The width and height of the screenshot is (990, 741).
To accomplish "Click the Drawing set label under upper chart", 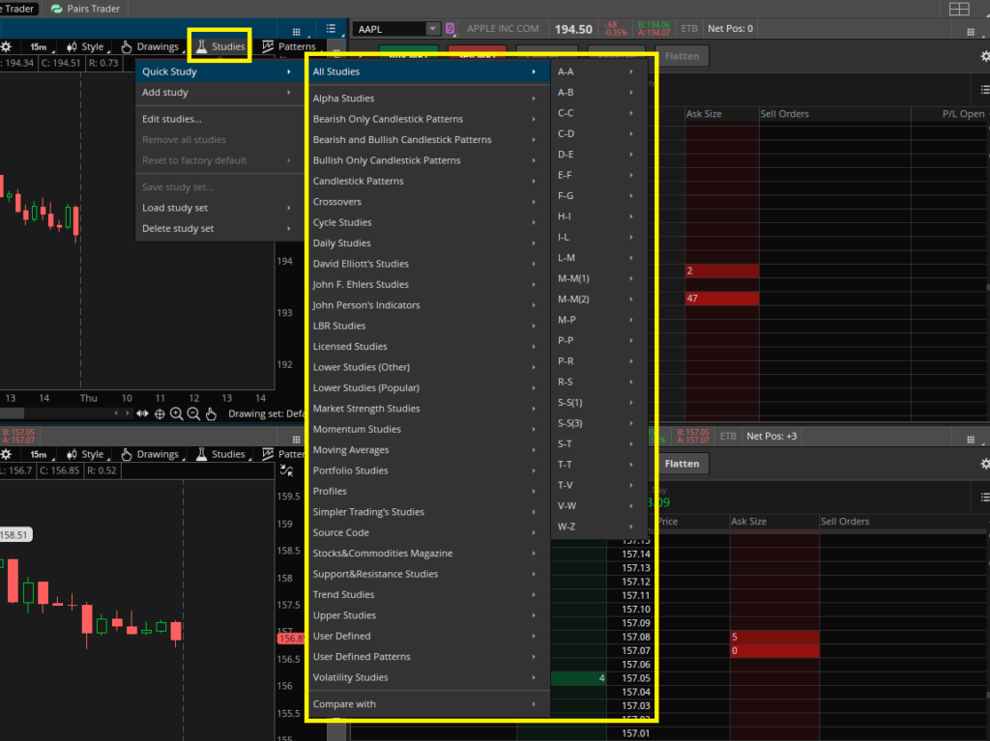I will (x=266, y=414).
